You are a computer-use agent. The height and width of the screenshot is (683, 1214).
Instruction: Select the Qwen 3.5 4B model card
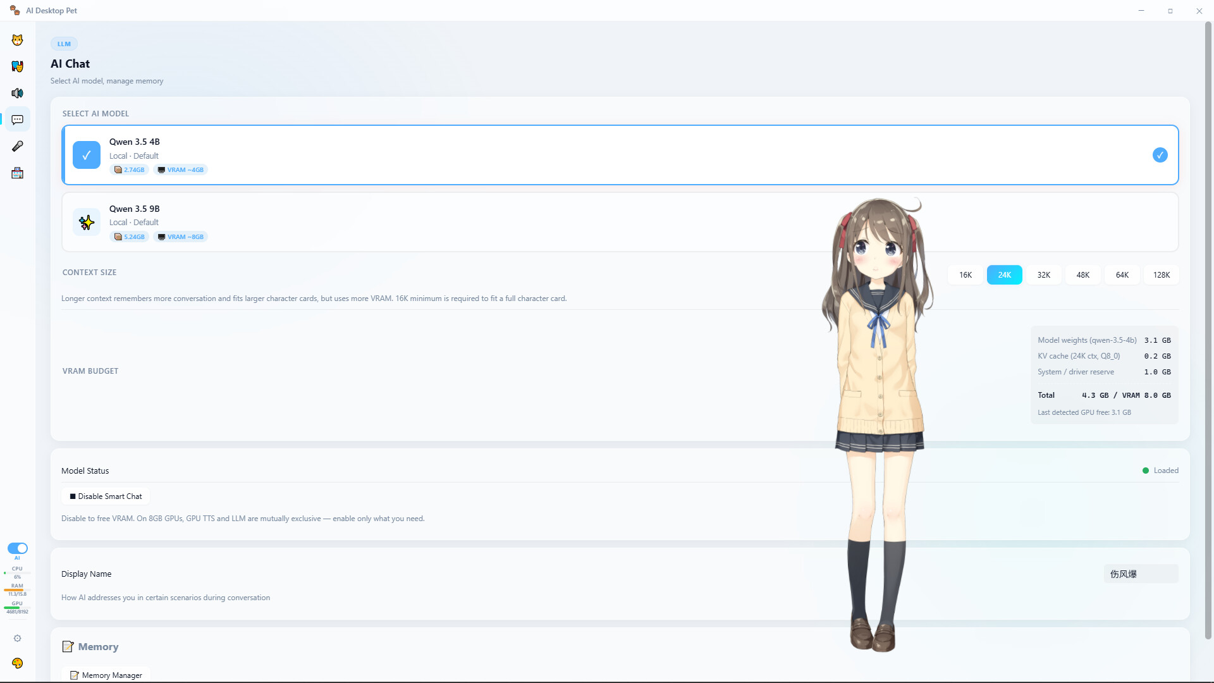pyautogui.click(x=443, y=155)
